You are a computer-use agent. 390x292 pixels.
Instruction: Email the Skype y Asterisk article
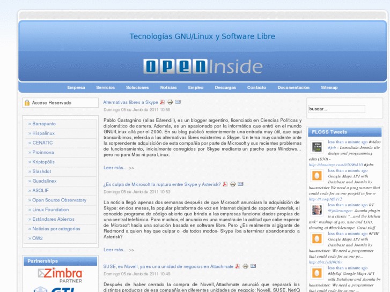tap(240, 184)
